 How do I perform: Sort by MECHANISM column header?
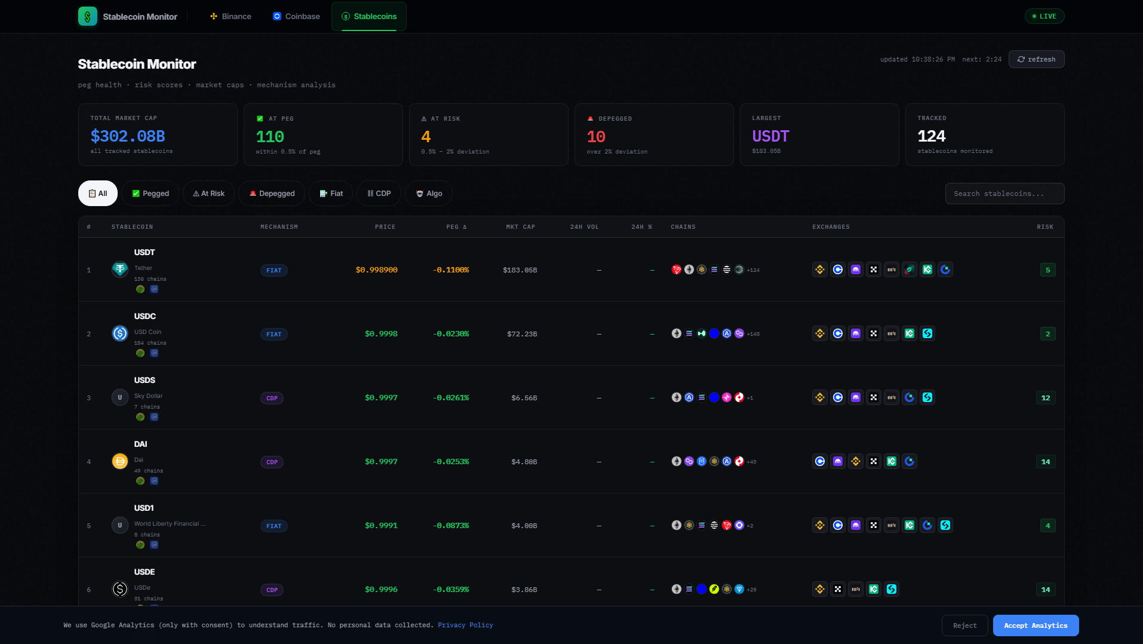point(279,227)
